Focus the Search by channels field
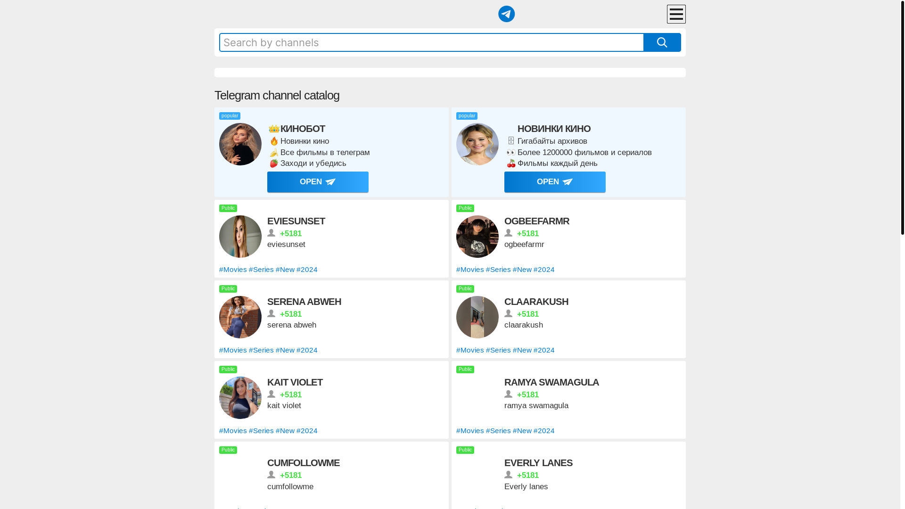The width and height of the screenshot is (905, 509). pyautogui.click(x=431, y=42)
